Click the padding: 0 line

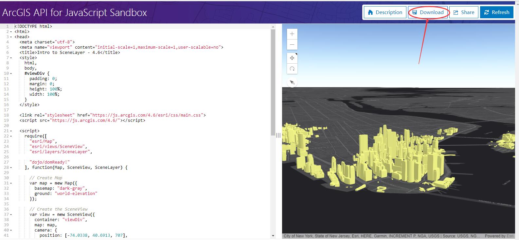[43, 79]
